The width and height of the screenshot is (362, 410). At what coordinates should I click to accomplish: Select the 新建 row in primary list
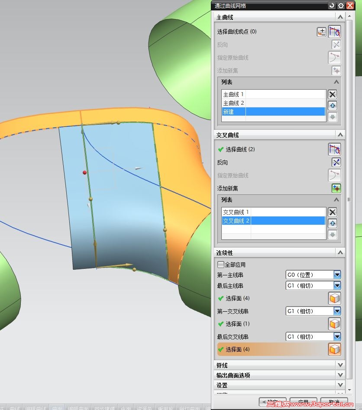pyautogui.click(x=273, y=112)
